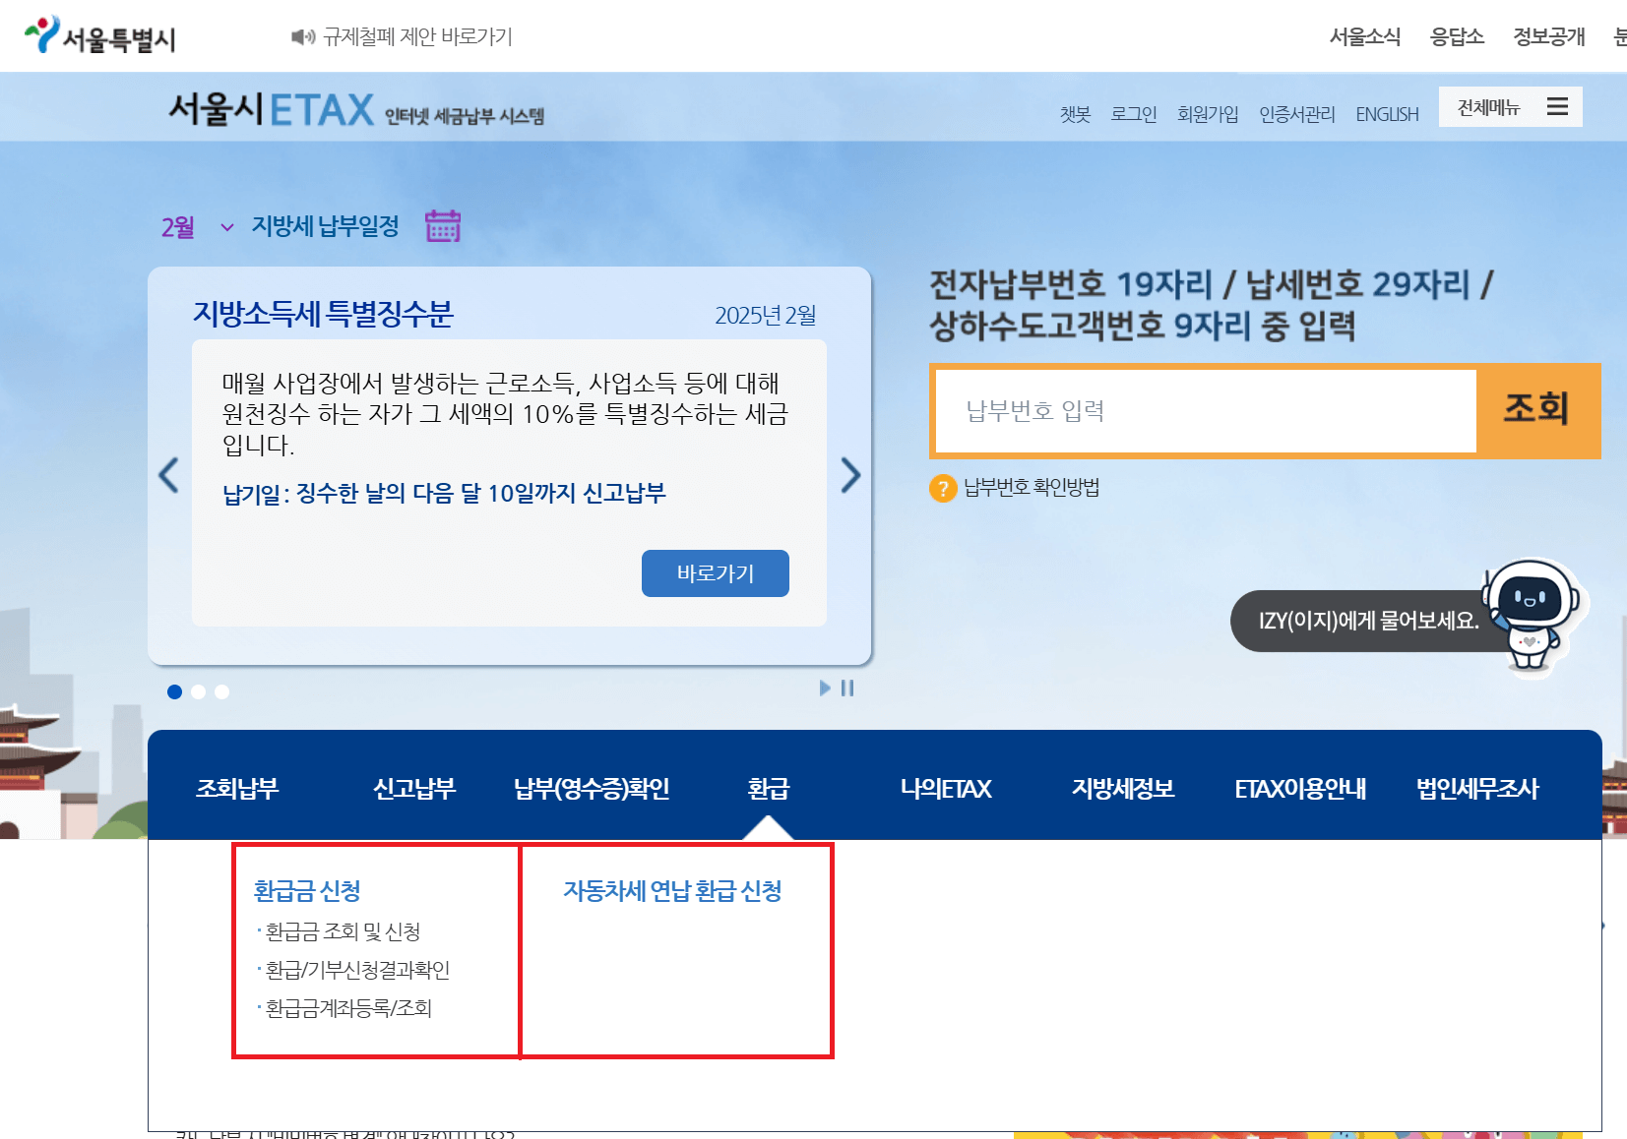Image resolution: width=1627 pixels, height=1139 pixels.
Task: Open the 서울소식 top link
Action: click(x=1365, y=37)
